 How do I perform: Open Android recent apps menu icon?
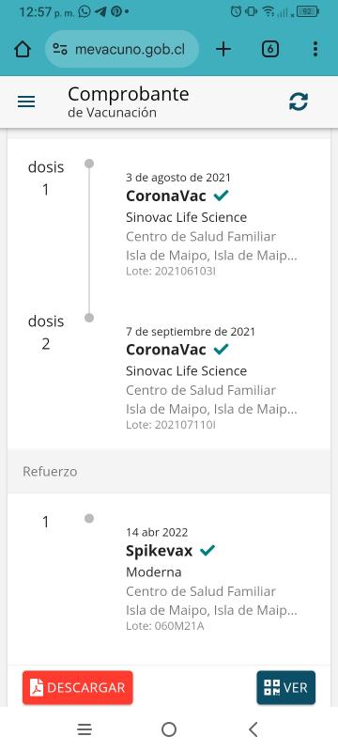[84, 729]
